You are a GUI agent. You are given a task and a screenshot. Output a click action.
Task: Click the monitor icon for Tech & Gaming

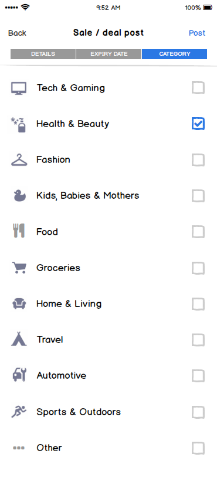[19, 88]
